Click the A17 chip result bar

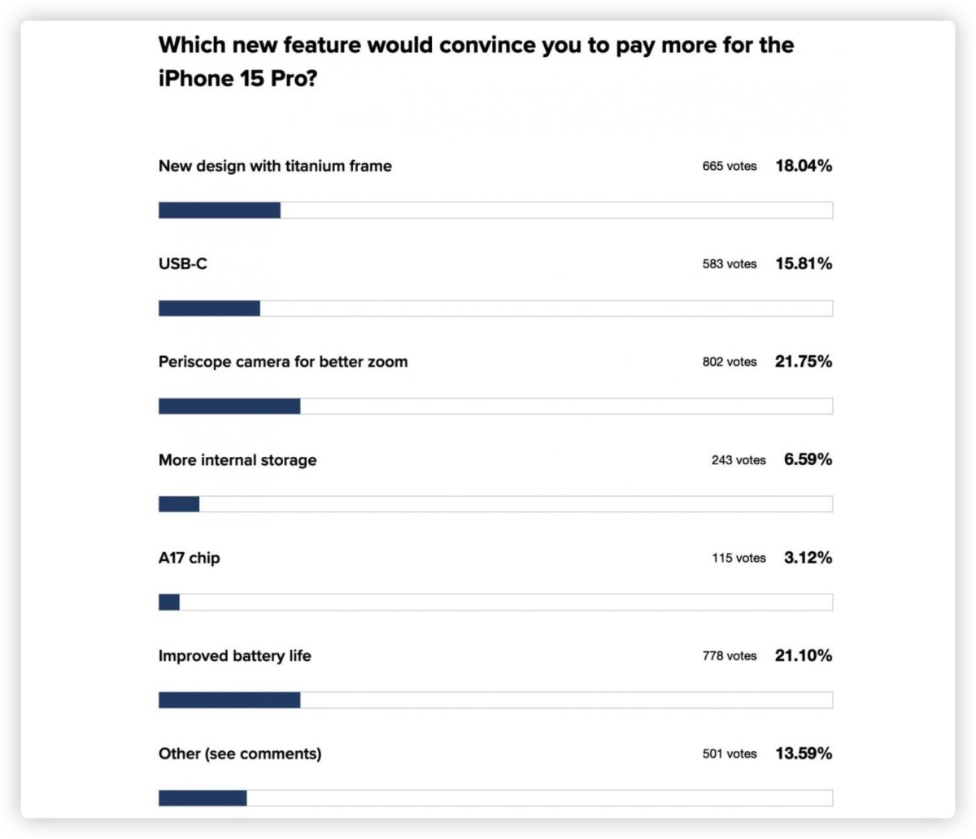click(x=495, y=602)
